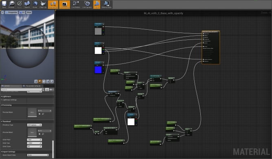
Task: Click the Home icon in the toolbar
Action: (35, 4)
